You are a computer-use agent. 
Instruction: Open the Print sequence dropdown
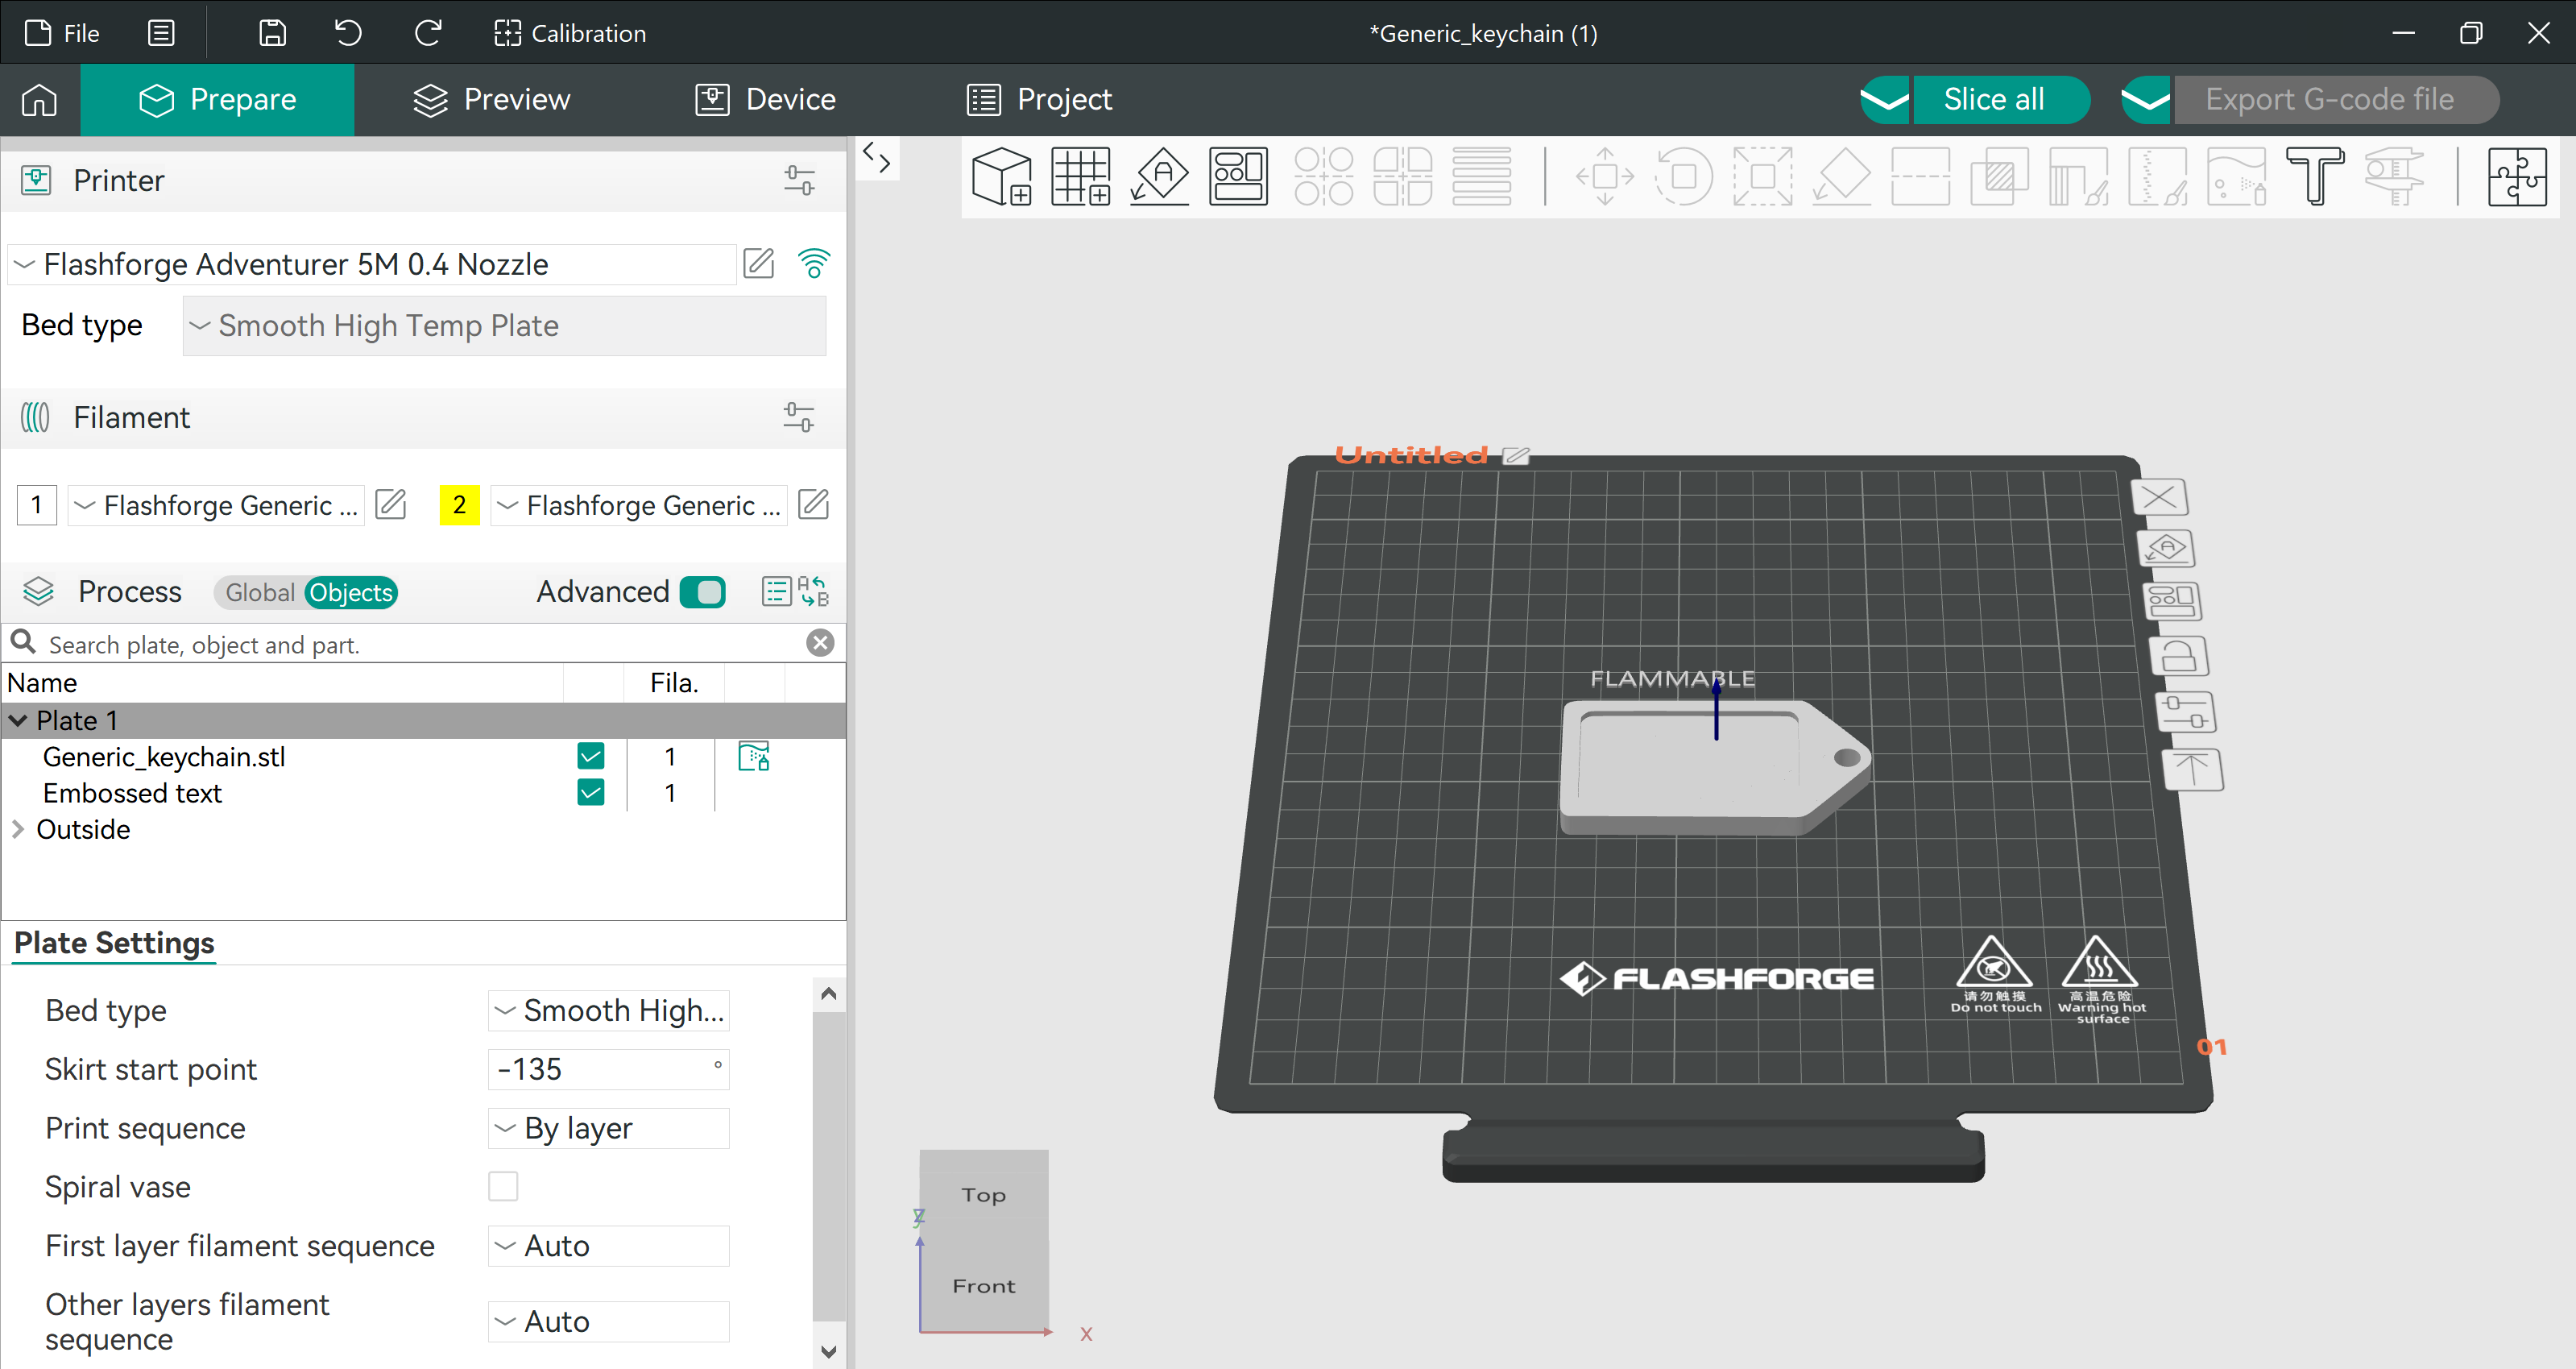coord(609,1128)
